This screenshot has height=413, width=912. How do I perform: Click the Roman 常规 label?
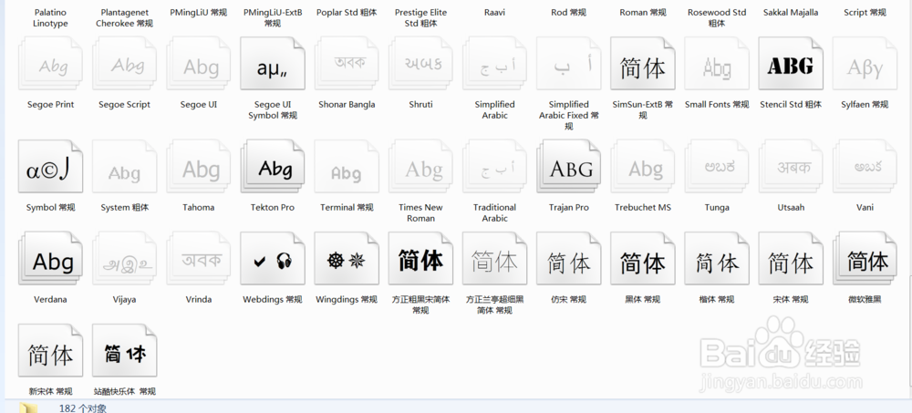click(643, 12)
